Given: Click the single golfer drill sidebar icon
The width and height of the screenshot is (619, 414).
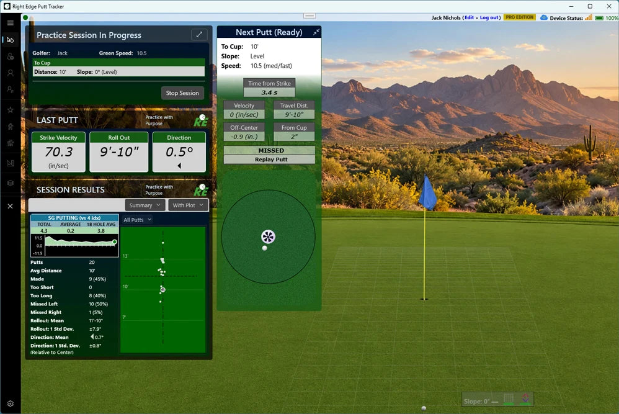Looking at the screenshot, I should [11, 127].
